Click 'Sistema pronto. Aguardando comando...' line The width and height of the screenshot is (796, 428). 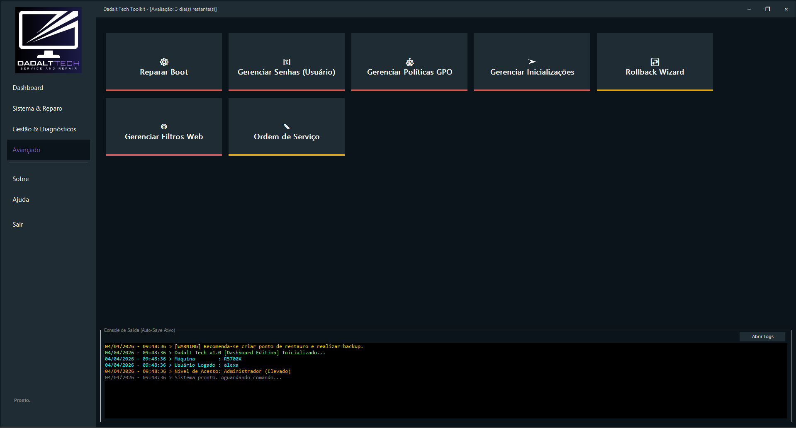[x=193, y=377]
